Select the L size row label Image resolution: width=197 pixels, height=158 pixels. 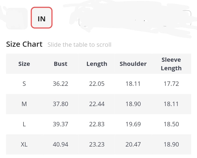pyautogui.click(x=24, y=124)
